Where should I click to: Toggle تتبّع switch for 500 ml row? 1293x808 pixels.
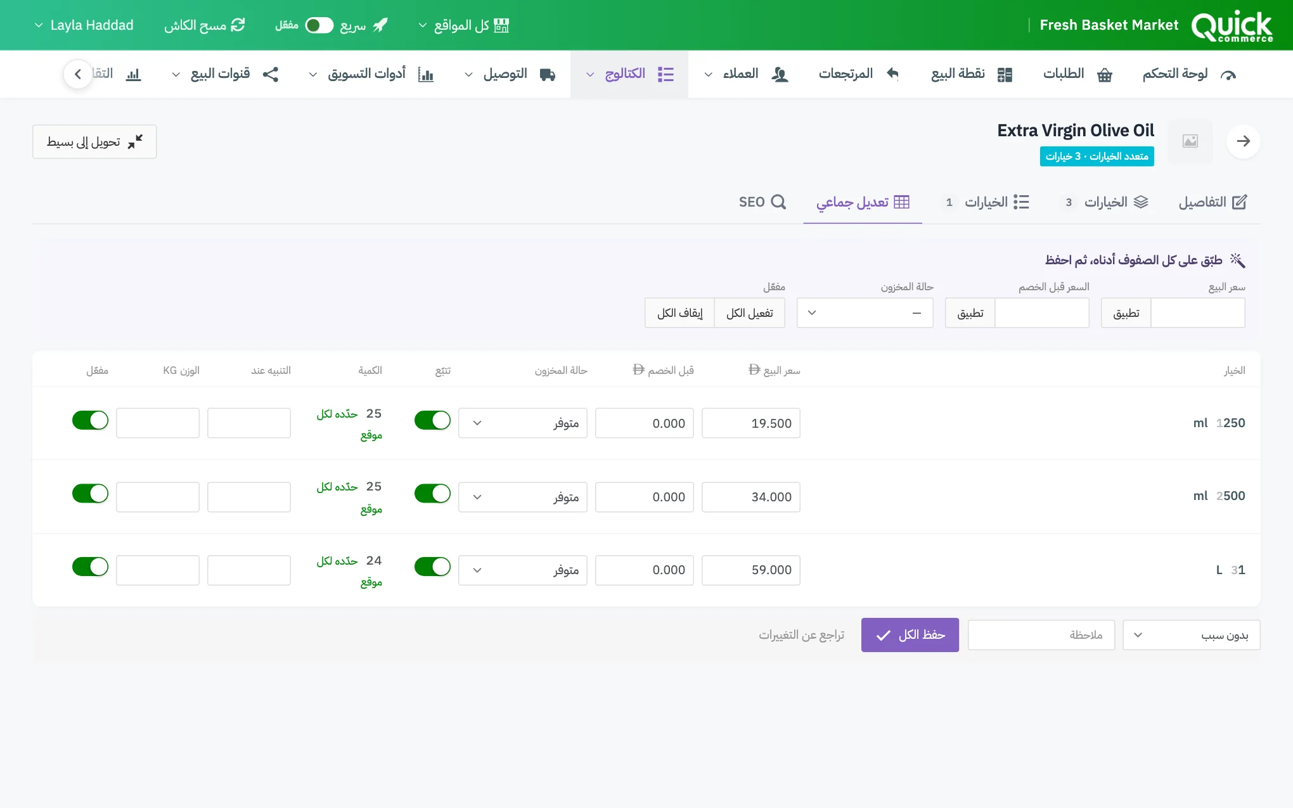pyautogui.click(x=432, y=493)
